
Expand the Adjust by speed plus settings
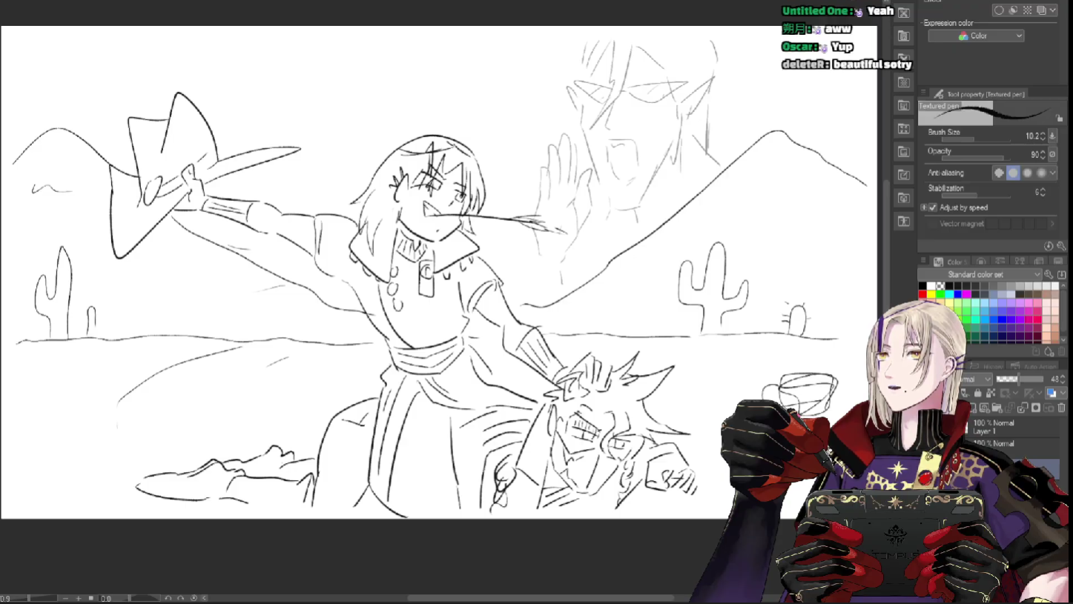tap(923, 208)
